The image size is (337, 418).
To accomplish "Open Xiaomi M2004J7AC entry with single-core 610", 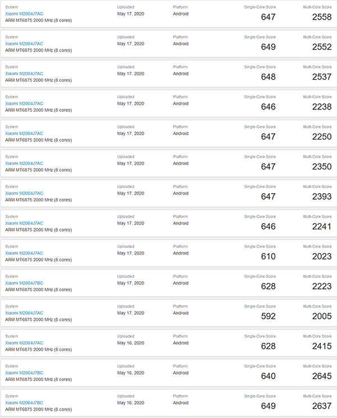I will point(24,253).
